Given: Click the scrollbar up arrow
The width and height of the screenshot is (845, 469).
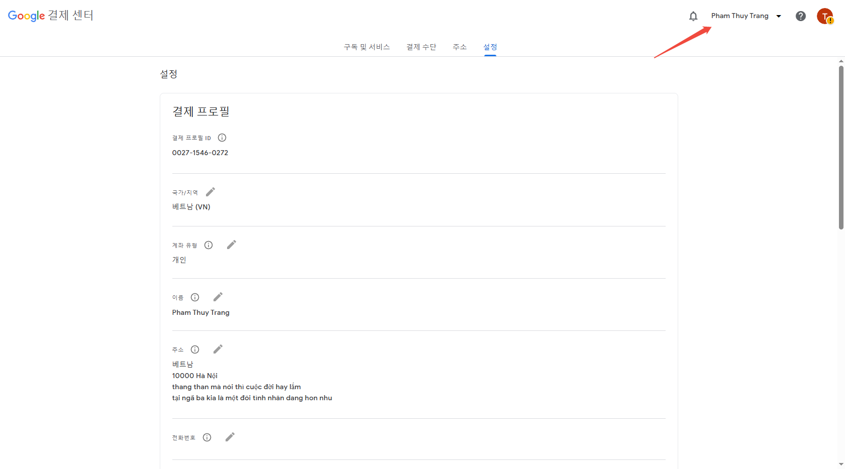Looking at the screenshot, I should click(841, 61).
